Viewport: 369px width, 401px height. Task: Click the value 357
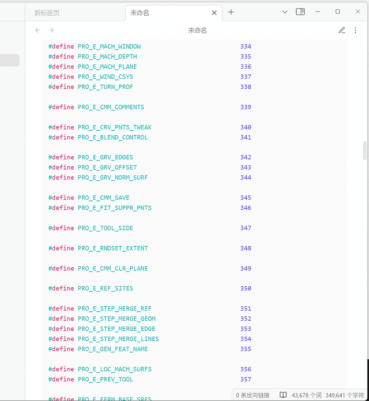tap(246, 379)
